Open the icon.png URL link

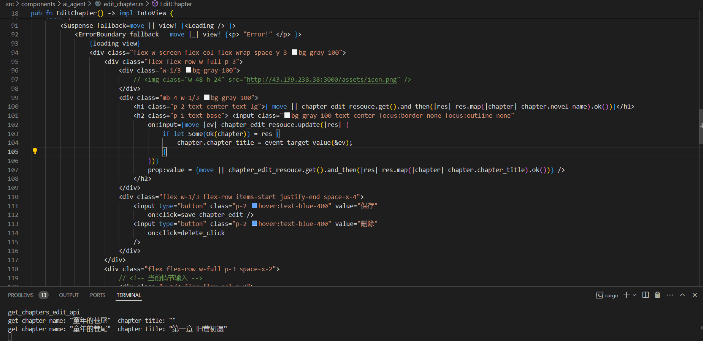click(321, 79)
